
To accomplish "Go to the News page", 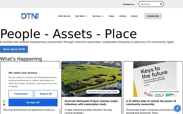I will pos(112,16).
